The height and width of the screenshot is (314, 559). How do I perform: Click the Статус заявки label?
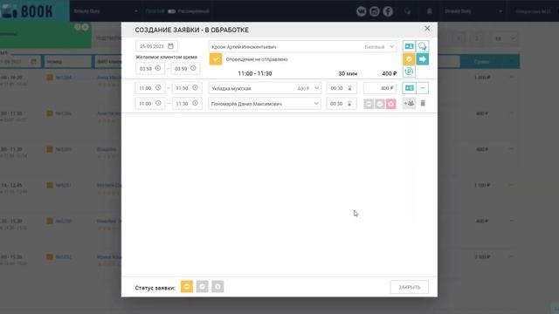click(155, 288)
